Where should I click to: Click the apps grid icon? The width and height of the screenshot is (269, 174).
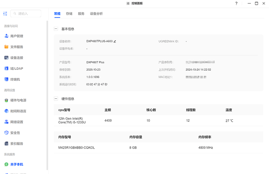(5, 14)
